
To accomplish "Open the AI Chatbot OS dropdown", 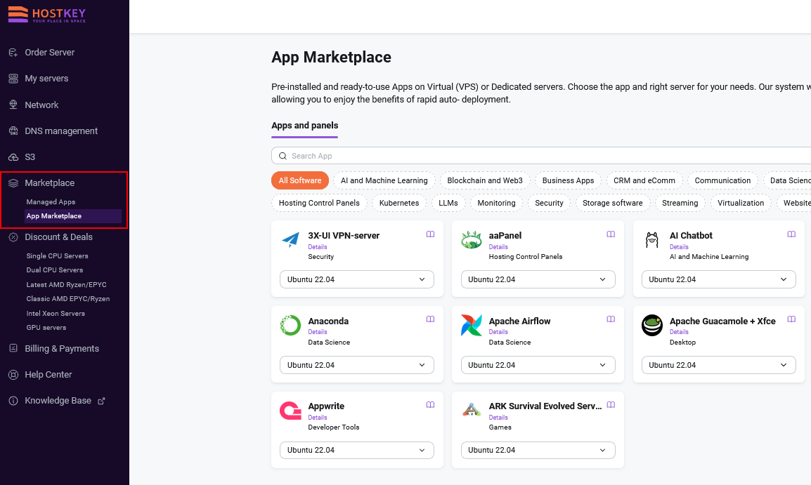I will pyautogui.click(x=718, y=279).
